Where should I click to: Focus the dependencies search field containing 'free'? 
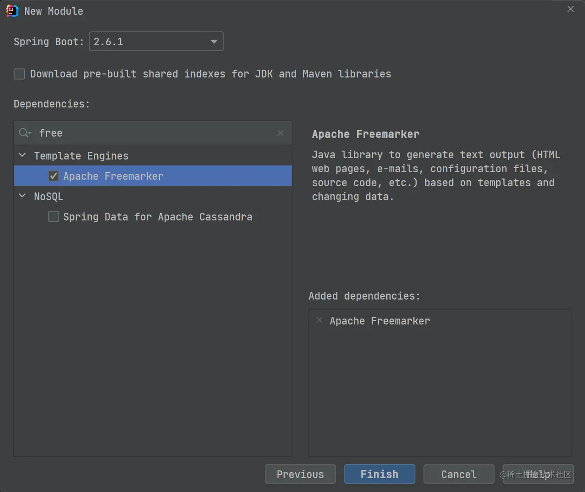click(153, 133)
